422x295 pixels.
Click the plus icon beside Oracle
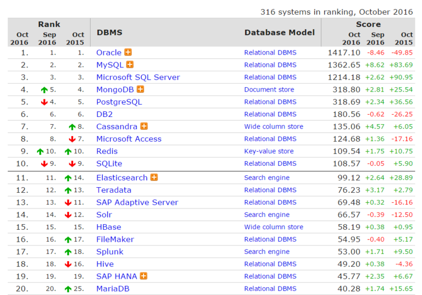tap(128, 52)
